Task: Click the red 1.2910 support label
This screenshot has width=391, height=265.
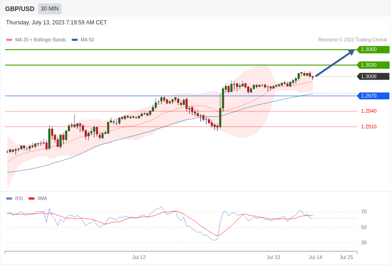Action: point(368,127)
